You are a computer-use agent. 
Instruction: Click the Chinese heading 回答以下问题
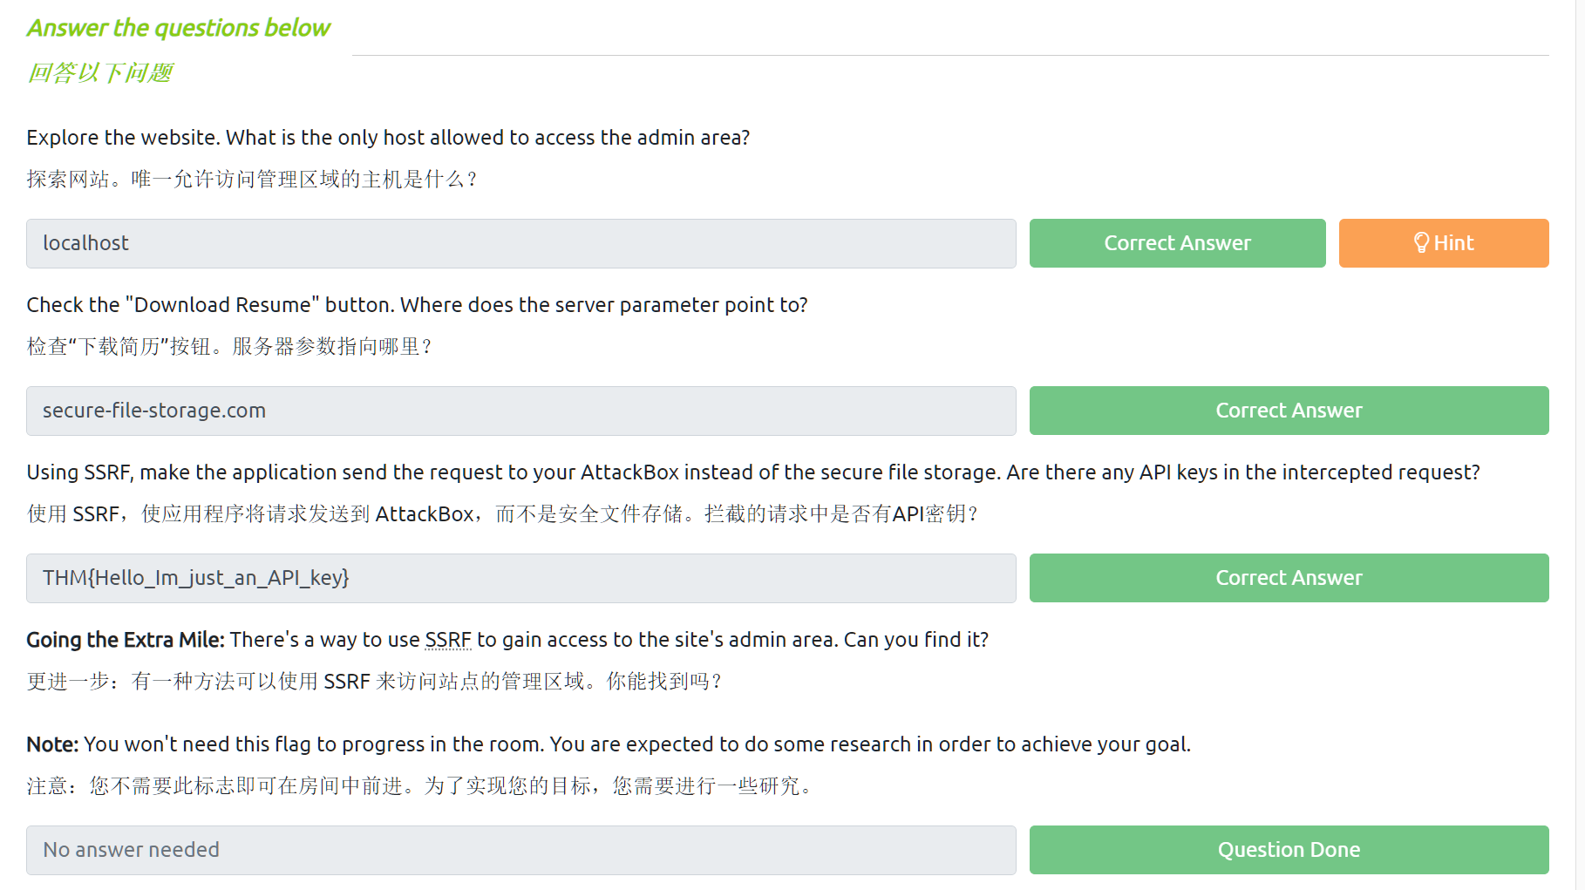[100, 72]
